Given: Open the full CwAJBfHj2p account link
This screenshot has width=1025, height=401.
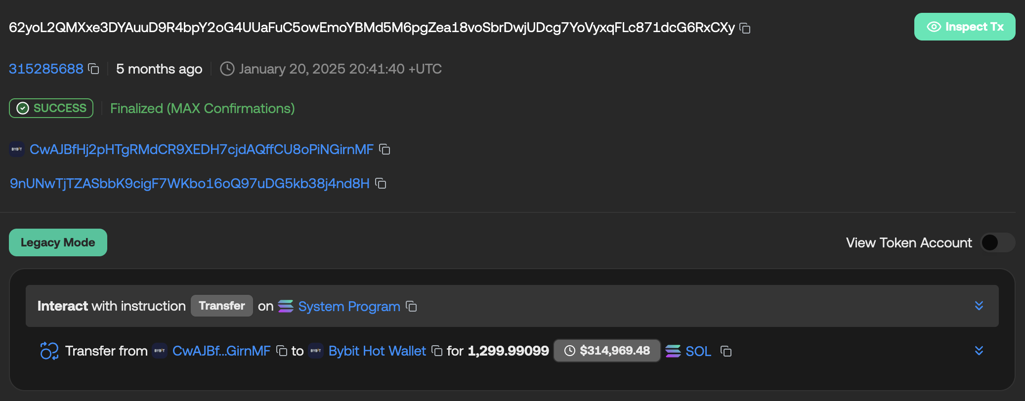Looking at the screenshot, I should pyautogui.click(x=201, y=149).
